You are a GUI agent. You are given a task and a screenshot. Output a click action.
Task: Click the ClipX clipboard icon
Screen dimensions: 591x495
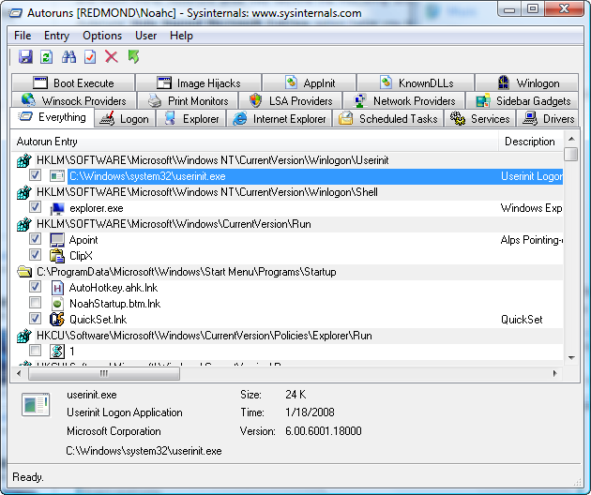pyautogui.click(x=57, y=256)
